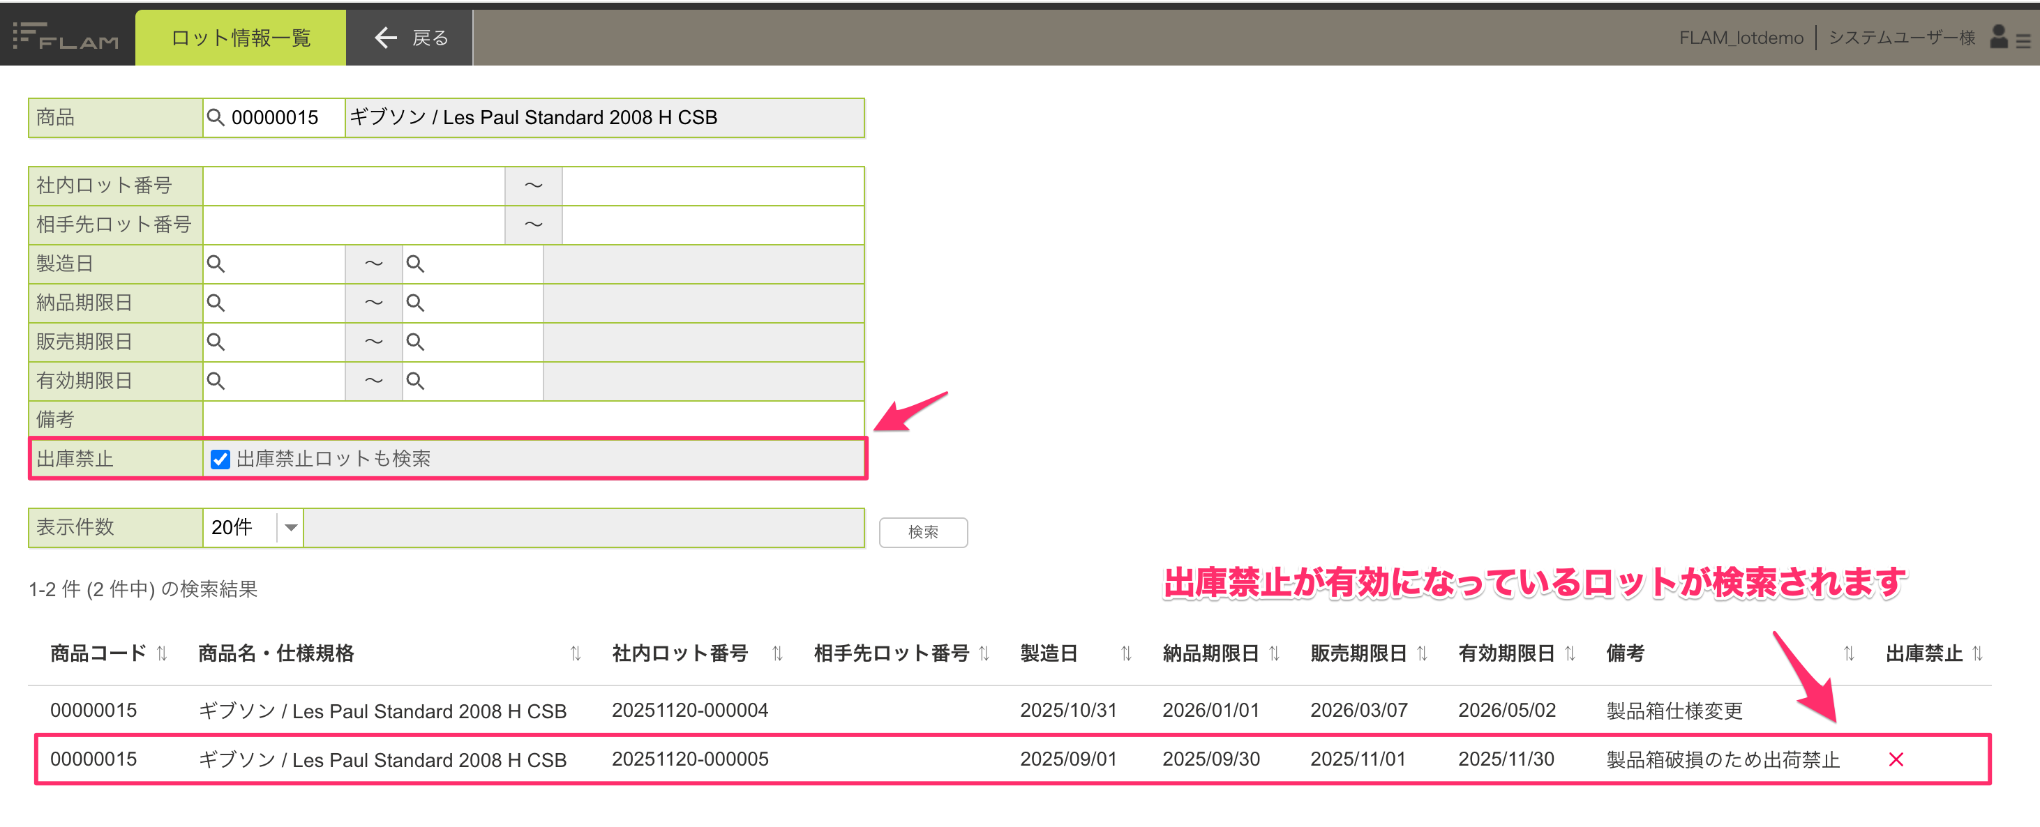Click the red X on lot 20251120-000005

pos(1896,760)
